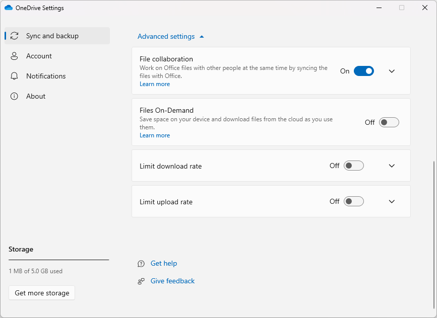Expand the Limit download rate options
Screen dimensions: 437x318
pyautogui.click(x=392, y=166)
